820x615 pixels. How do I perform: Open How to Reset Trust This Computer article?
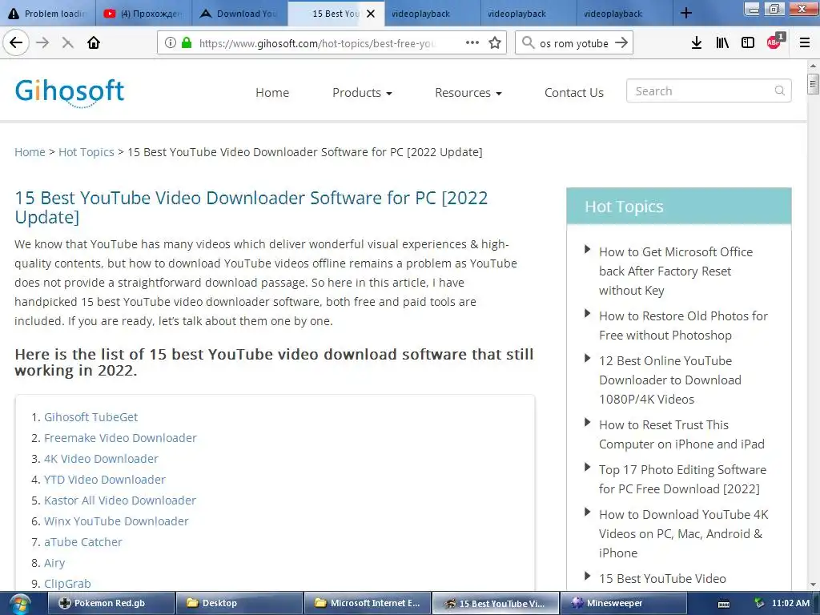pyautogui.click(x=681, y=435)
